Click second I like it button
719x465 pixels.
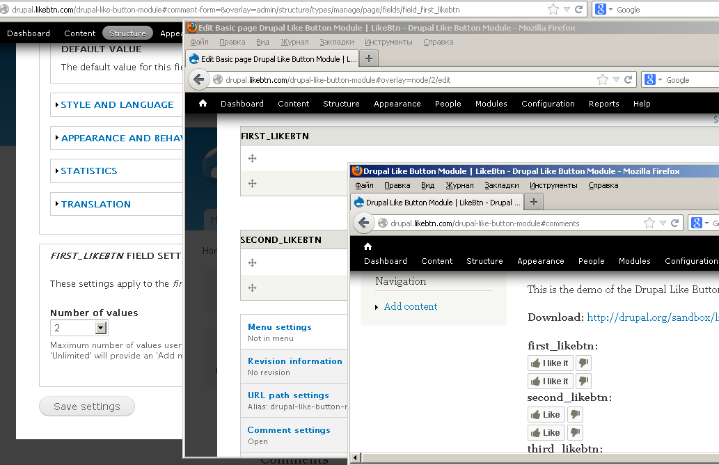point(550,381)
